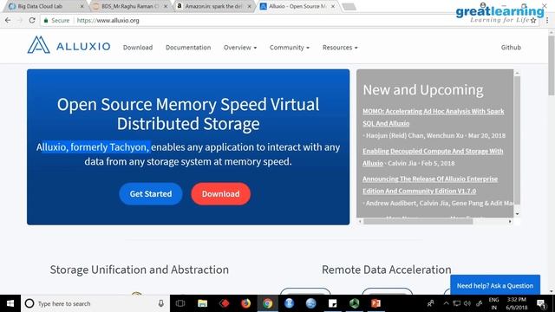The width and height of the screenshot is (555, 312).
Task: Click Storage Unification and Abstraction heading
Action: click(x=139, y=270)
